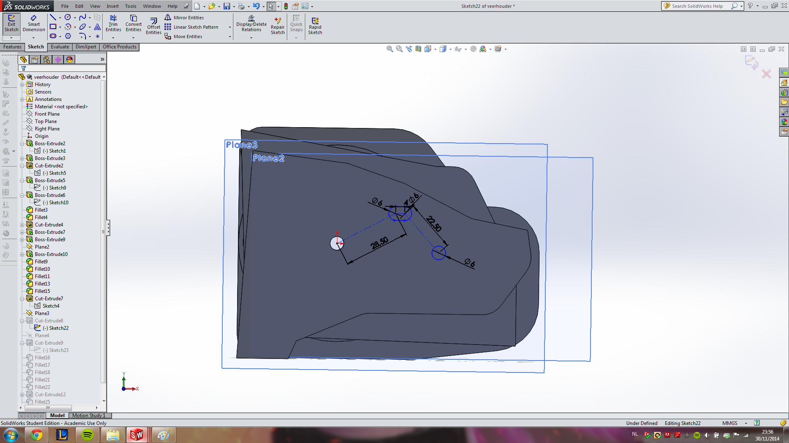Click the Previous View icon
The height and width of the screenshot is (443, 789).
coord(409,49)
